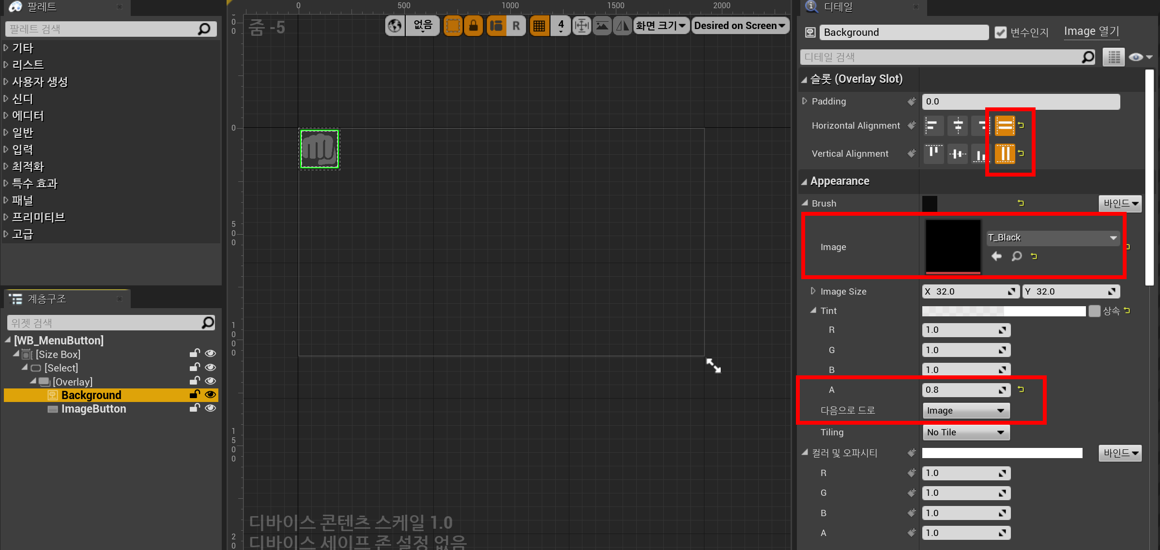This screenshot has width=1160, height=550.
Task: Use selected asset arrow for Image
Action: point(996,256)
